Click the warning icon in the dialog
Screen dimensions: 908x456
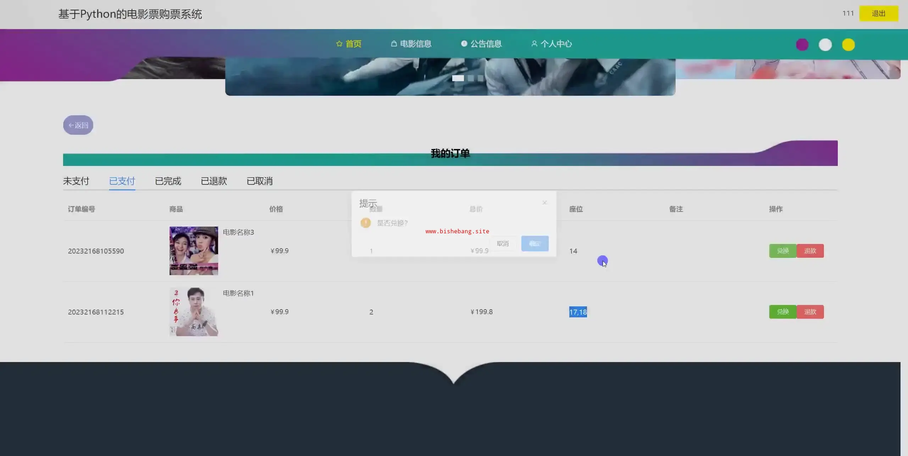pos(365,223)
